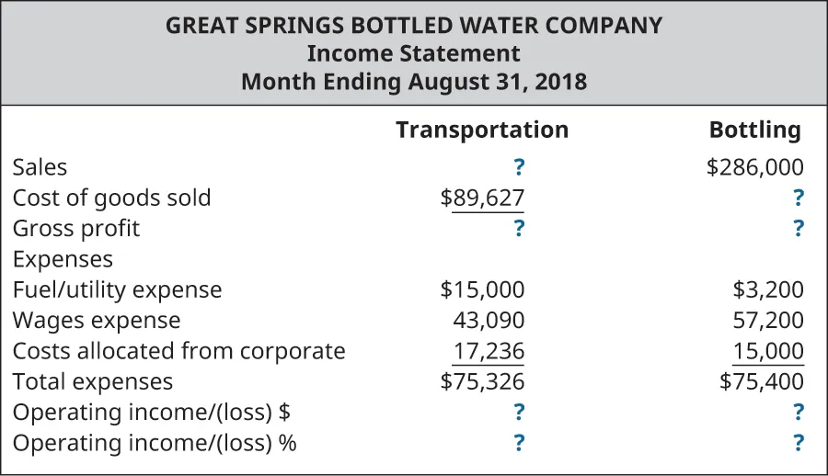
Task: Click Bottling costs allocated from corporate 15,000
Action: [768, 351]
